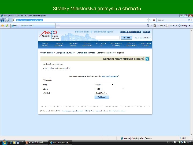
Task: Expand the address bar history dropdown
Action: pyautogui.click(x=147, y=20)
